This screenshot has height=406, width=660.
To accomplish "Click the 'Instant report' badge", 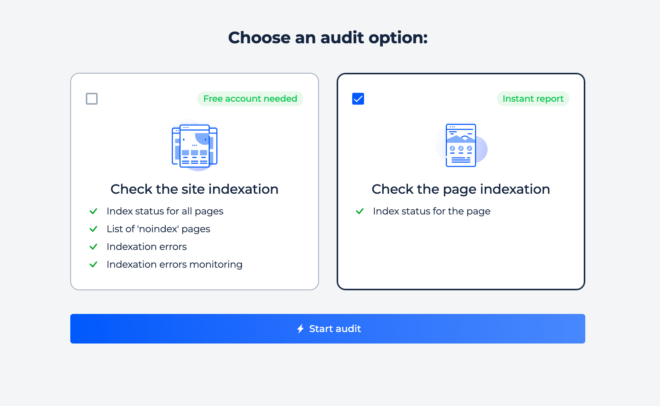I will (x=533, y=99).
